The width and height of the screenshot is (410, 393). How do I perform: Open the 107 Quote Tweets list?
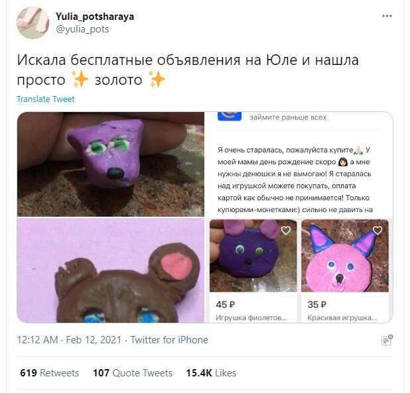pos(133,373)
